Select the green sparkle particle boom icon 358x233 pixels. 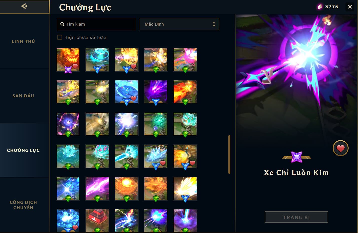point(156,124)
